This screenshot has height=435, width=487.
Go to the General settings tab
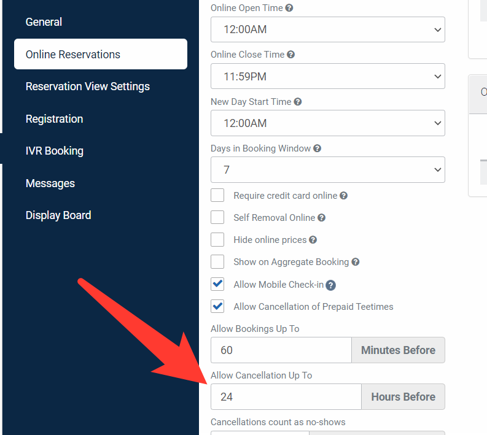point(44,22)
